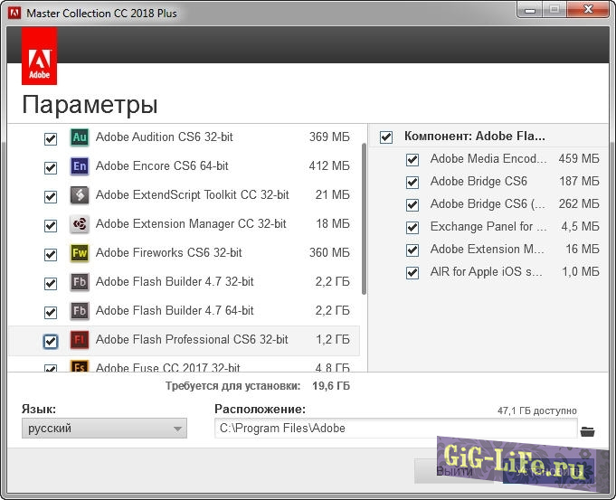Click the Adobe Fireworks CS6 icon
Image resolution: width=616 pixels, height=500 pixels.
(79, 253)
